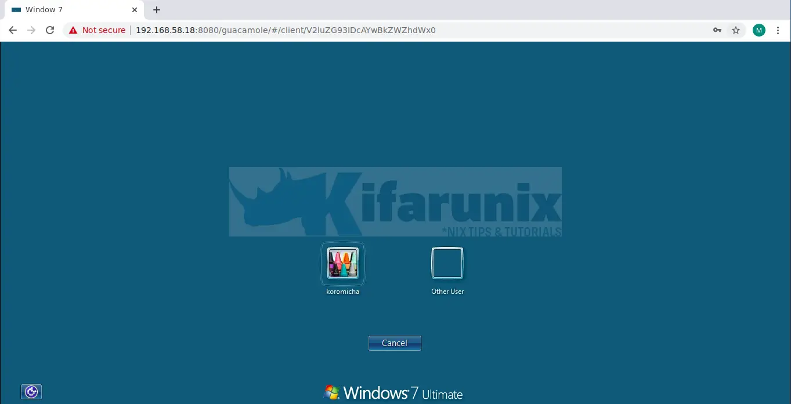Open the Chrome profile avatar
The width and height of the screenshot is (791, 404).
pyautogui.click(x=759, y=30)
